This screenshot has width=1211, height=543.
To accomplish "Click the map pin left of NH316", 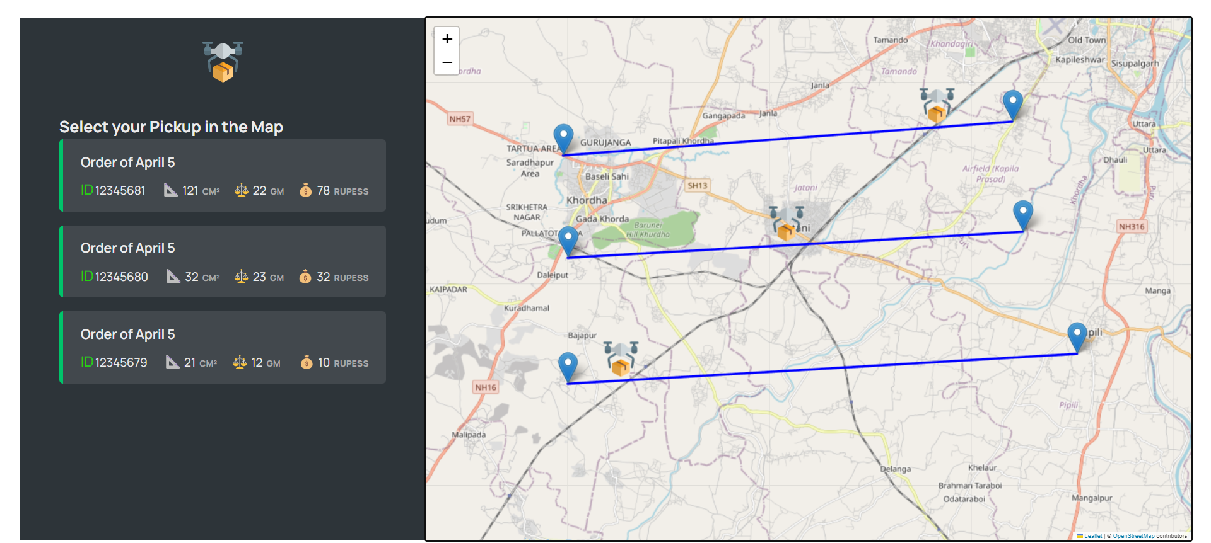I will pyautogui.click(x=1022, y=216).
